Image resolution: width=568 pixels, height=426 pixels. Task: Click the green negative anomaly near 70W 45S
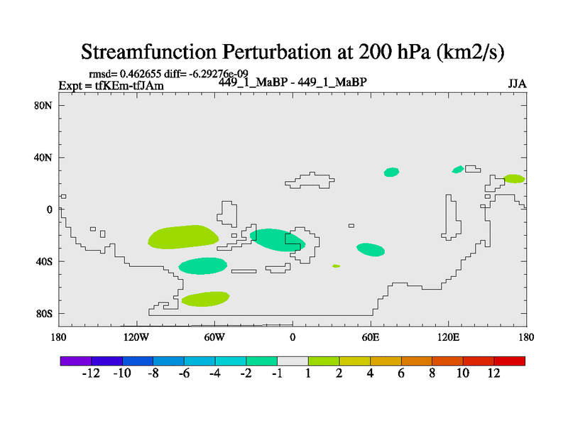[203, 266]
